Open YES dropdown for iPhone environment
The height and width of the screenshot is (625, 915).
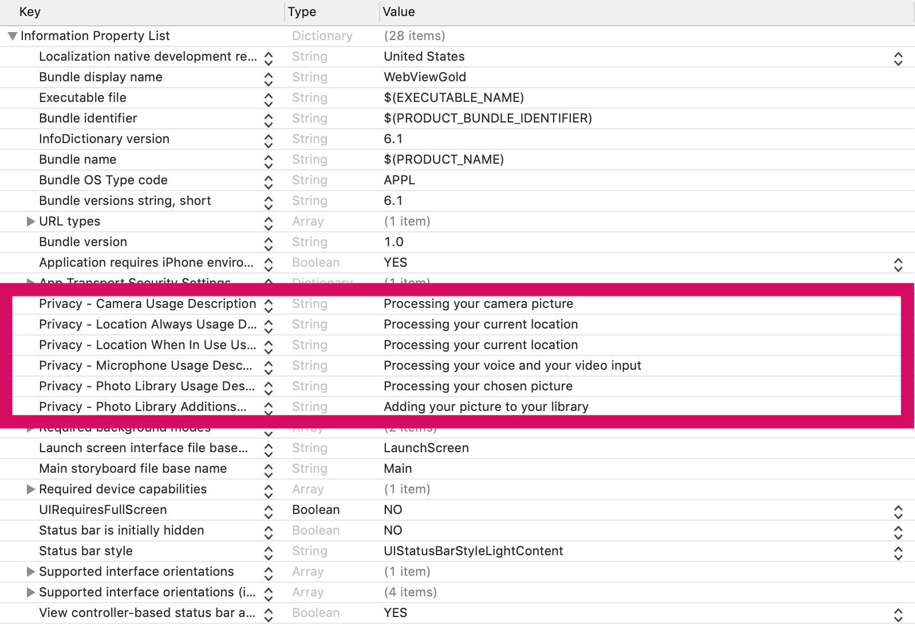[x=898, y=264]
